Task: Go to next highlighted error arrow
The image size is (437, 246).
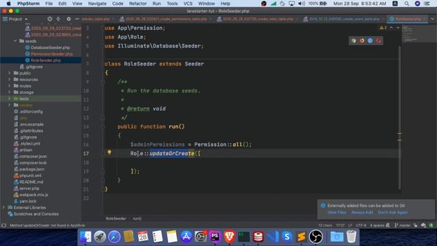Action: coord(397,27)
